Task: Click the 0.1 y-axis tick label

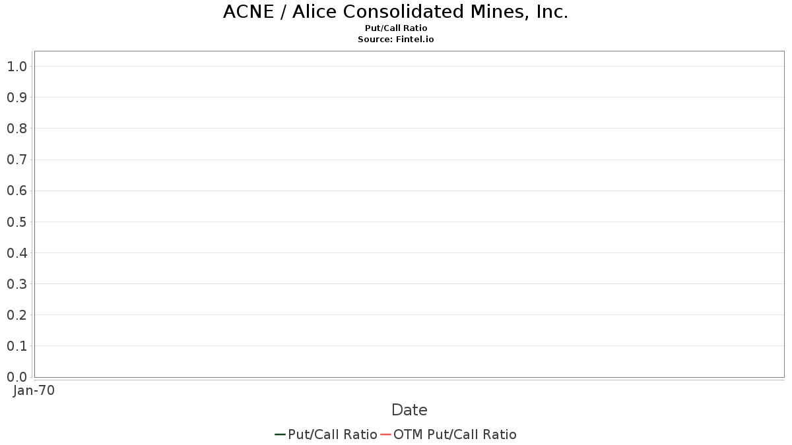Action: point(16,346)
